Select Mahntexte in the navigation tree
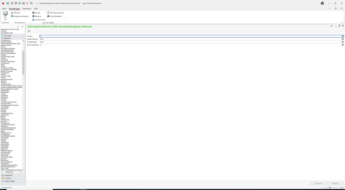Screen dimensions: 345x190 click(4, 126)
